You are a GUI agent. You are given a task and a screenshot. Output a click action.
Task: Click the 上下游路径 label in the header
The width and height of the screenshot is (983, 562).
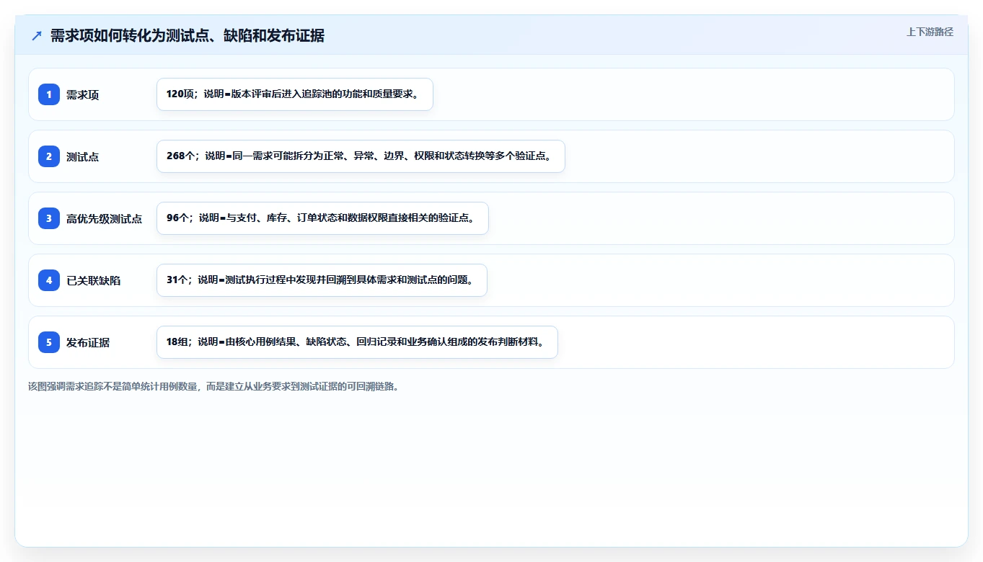930,32
